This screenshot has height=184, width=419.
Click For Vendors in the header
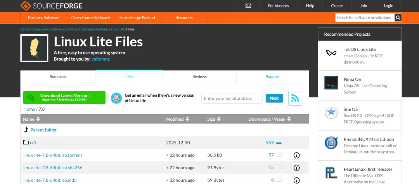(x=279, y=5)
